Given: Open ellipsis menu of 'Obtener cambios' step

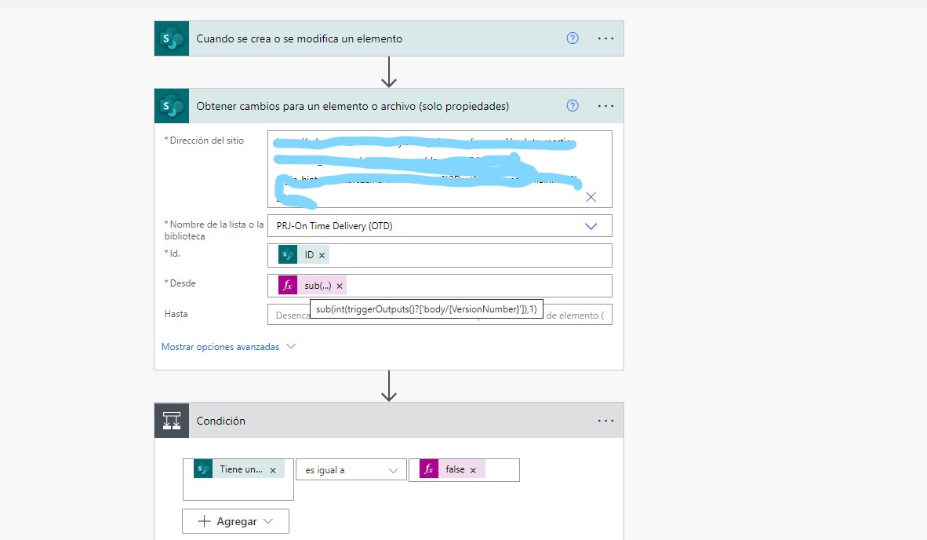Looking at the screenshot, I should [606, 106].
